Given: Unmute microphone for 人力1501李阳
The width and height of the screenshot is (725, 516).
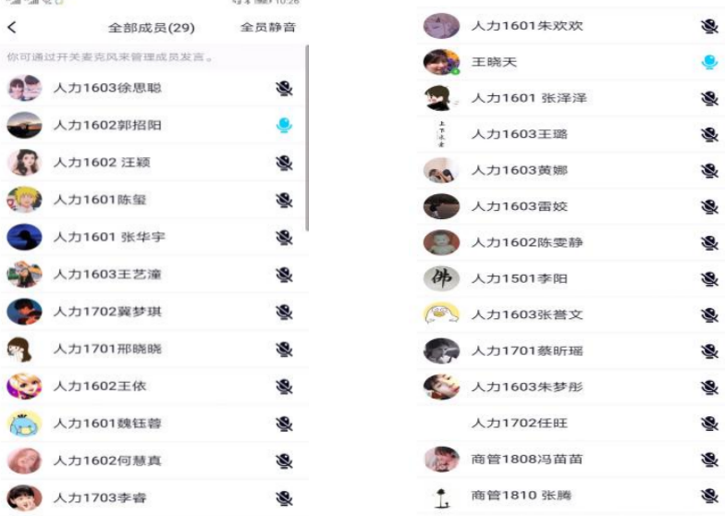Looking at the screenshot, I should (x=709, y=279).
